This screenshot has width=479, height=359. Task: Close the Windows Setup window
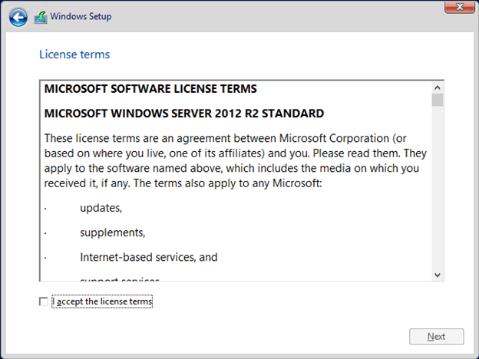(458, 7)
